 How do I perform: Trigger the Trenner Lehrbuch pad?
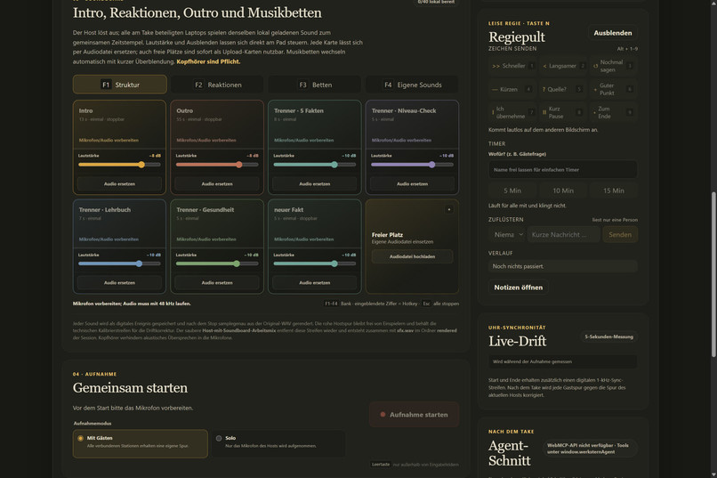[x=119, y=223]
